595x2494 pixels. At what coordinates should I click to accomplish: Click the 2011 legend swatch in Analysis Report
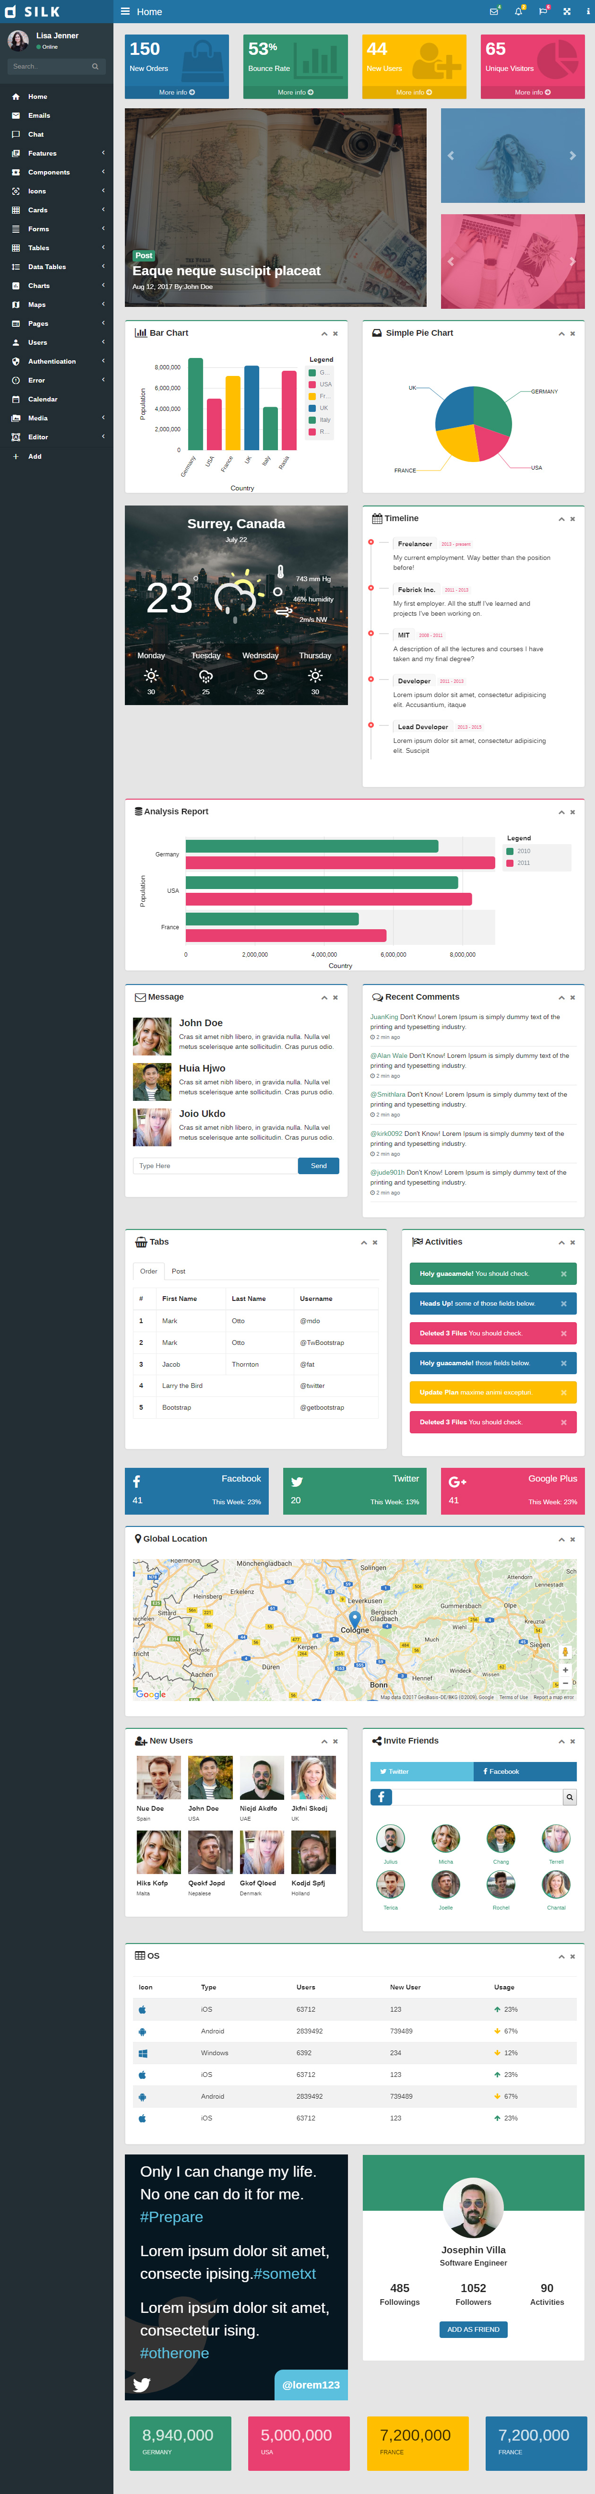(510, 863)
